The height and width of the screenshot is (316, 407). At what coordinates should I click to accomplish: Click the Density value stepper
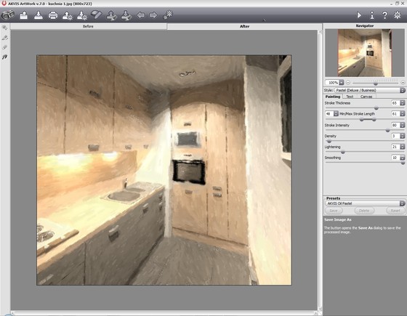click(x=403, y=136)
